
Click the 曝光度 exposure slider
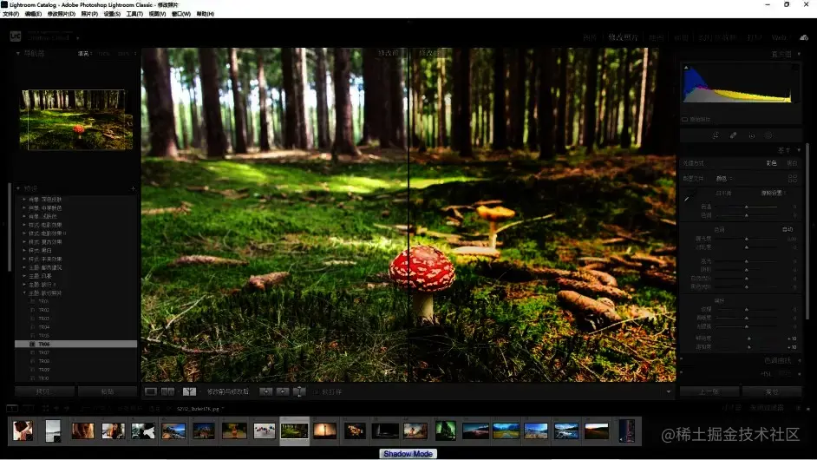(746, 239)
